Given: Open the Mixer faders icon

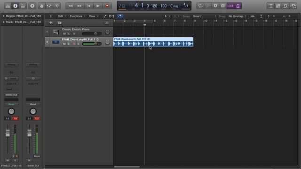Looking at the screenshot, I should [49, 6].
